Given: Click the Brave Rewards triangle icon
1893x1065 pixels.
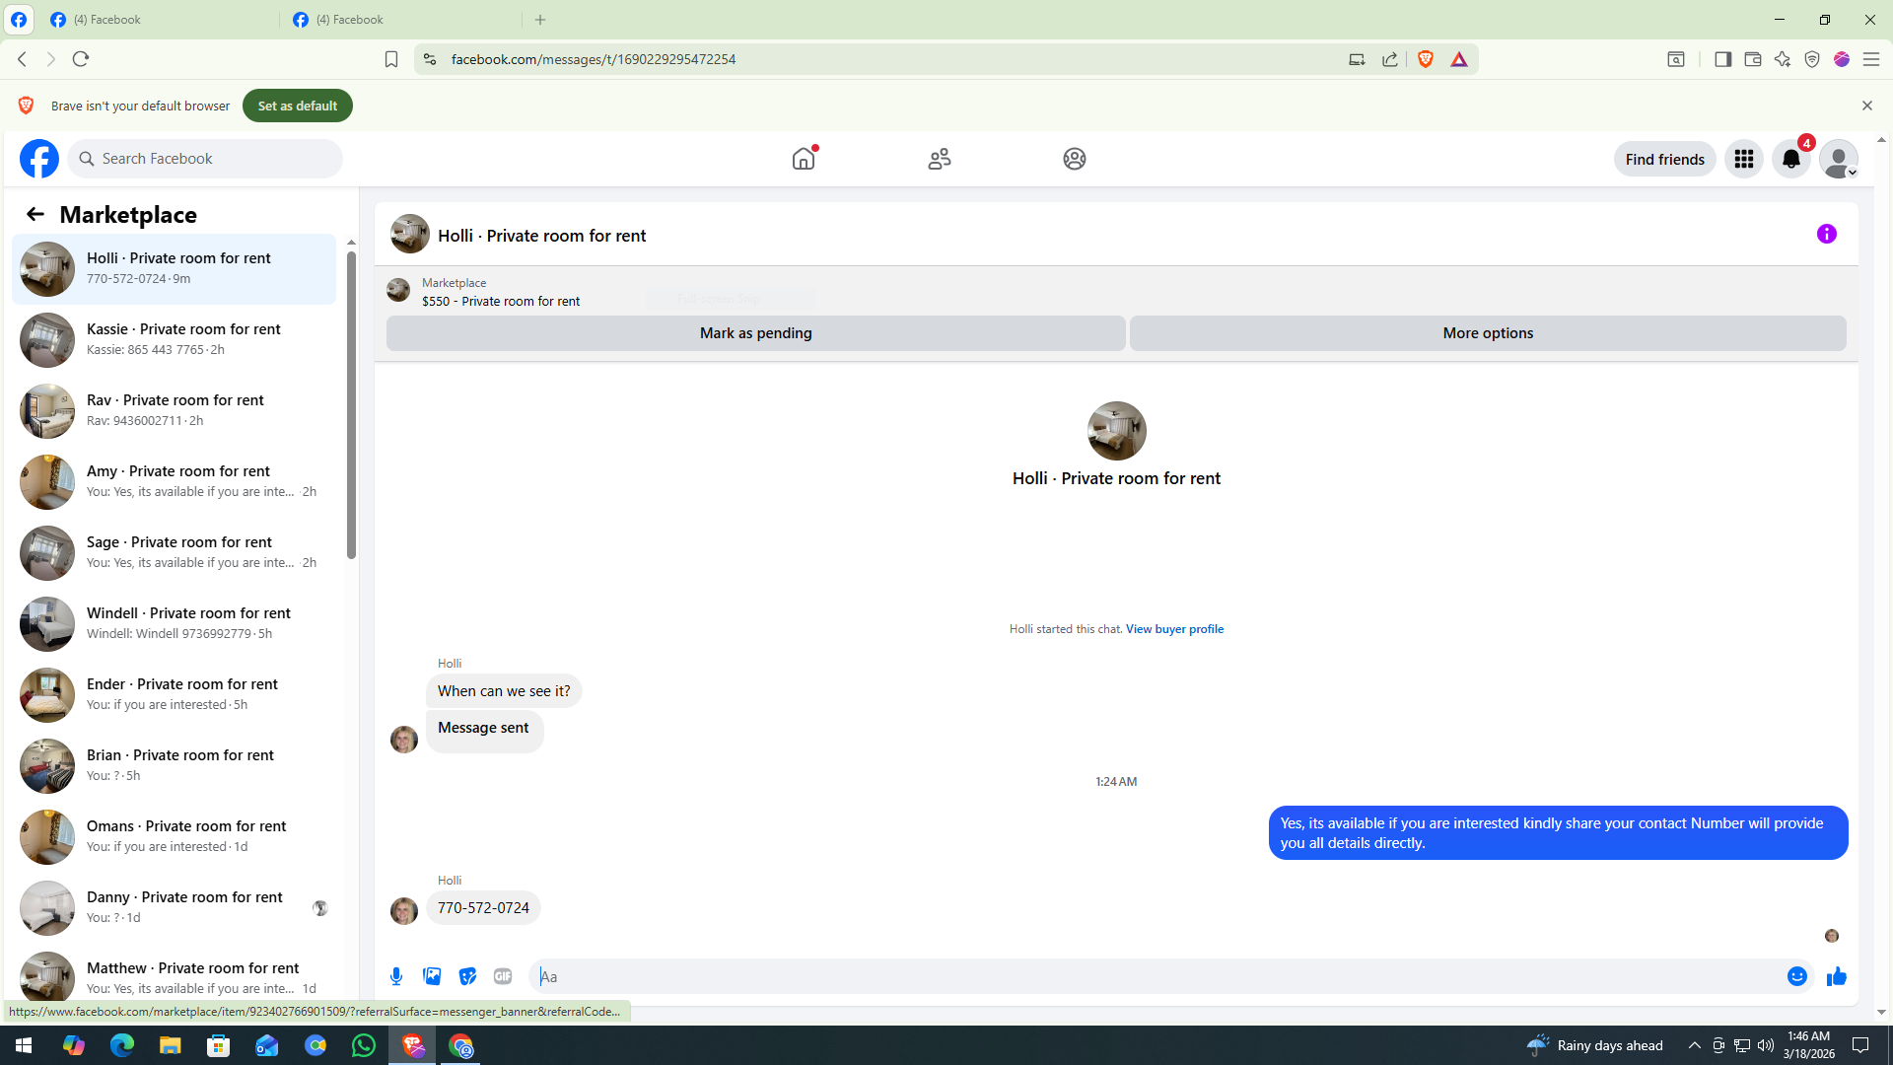Looking at the screenshot, I should 1459,59.
